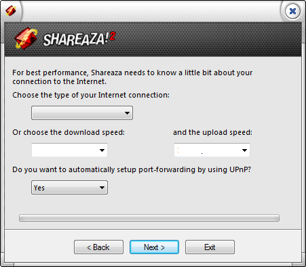Expand the upload speed dropdown arrow
Screen dimensions: 306x267
(x=244, y=150)
